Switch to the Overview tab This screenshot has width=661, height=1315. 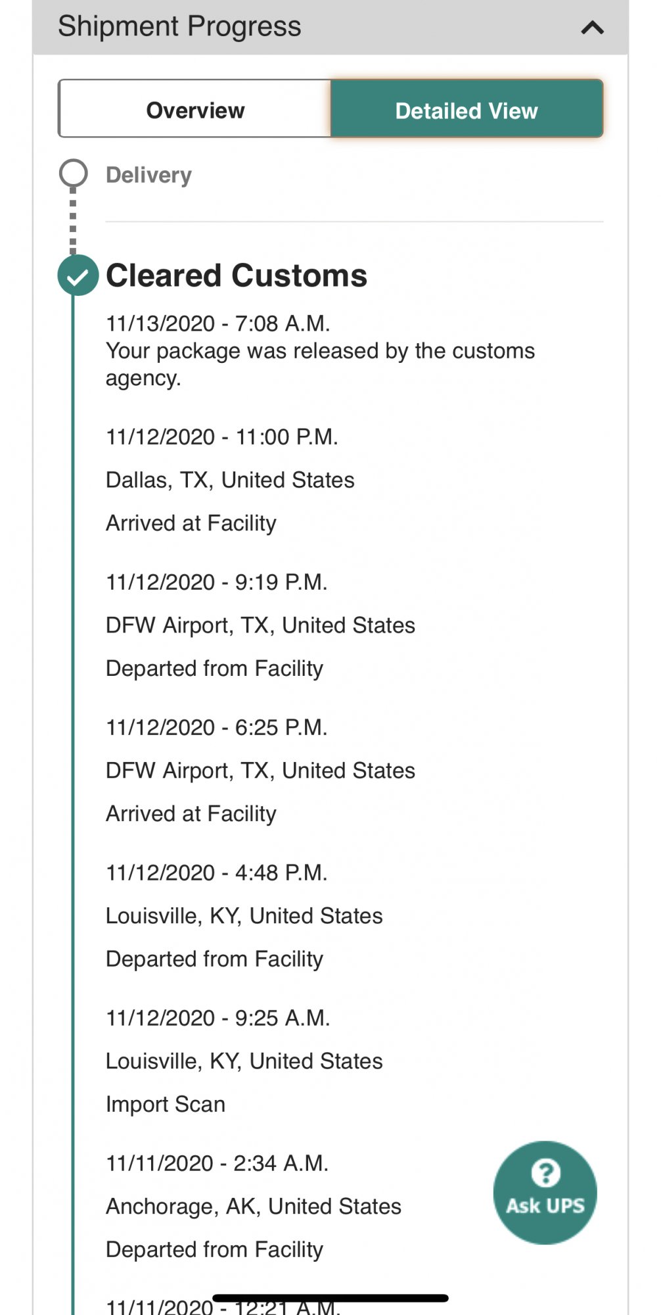point(195,110)
